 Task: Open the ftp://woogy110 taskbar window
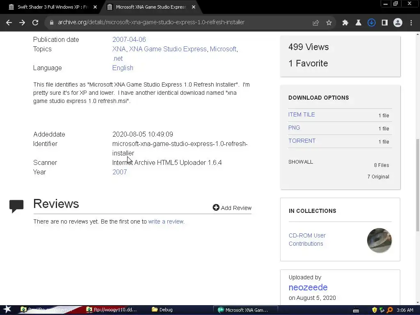coord(112,310)
